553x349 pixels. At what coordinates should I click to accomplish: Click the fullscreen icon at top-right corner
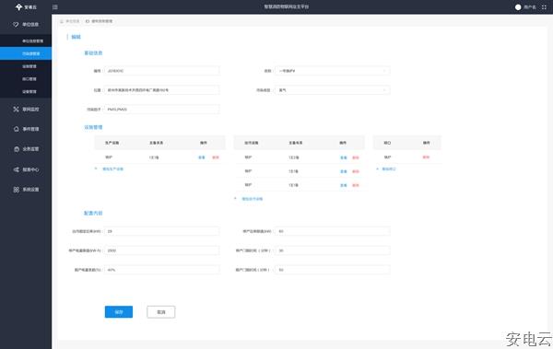coord(544,7)
